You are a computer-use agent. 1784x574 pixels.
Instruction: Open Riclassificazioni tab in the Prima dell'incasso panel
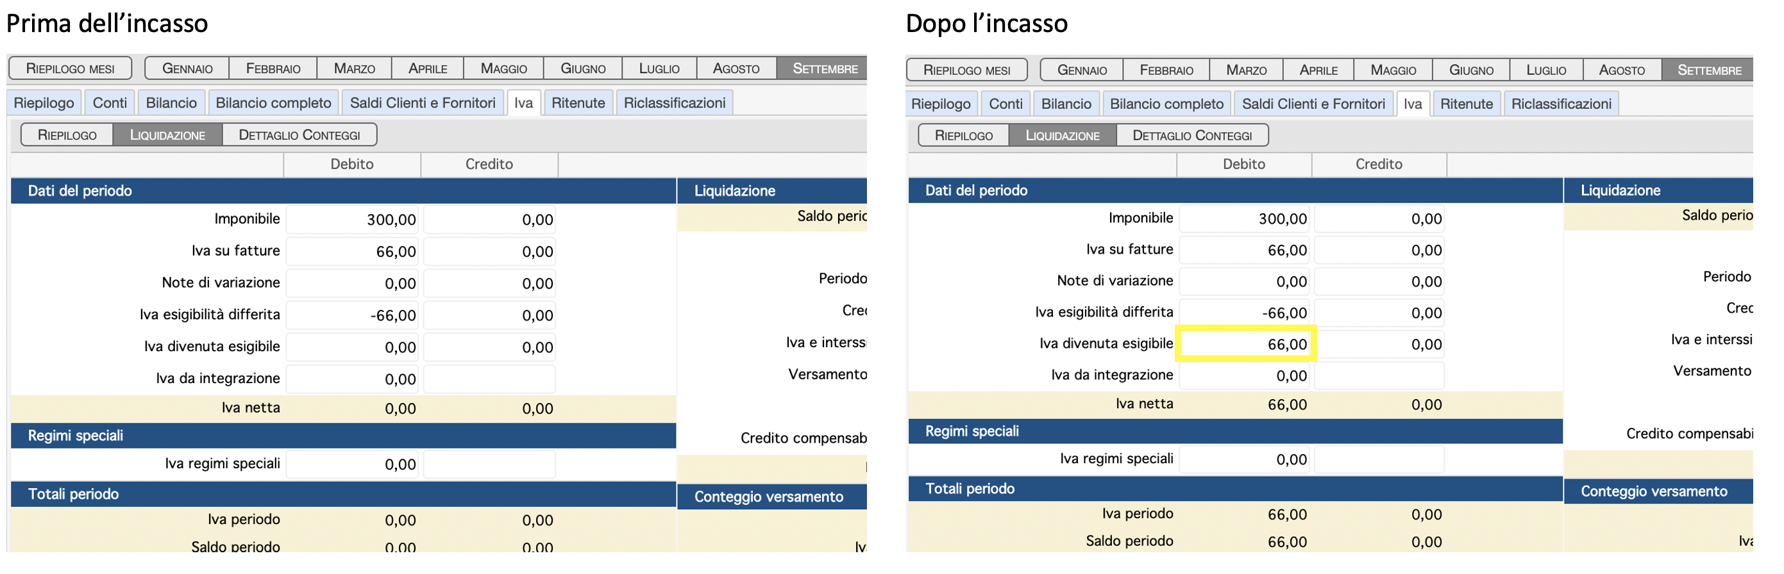[675, 103]
